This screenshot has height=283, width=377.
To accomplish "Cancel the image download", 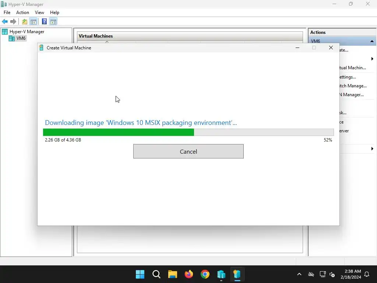I will point(188,151).
